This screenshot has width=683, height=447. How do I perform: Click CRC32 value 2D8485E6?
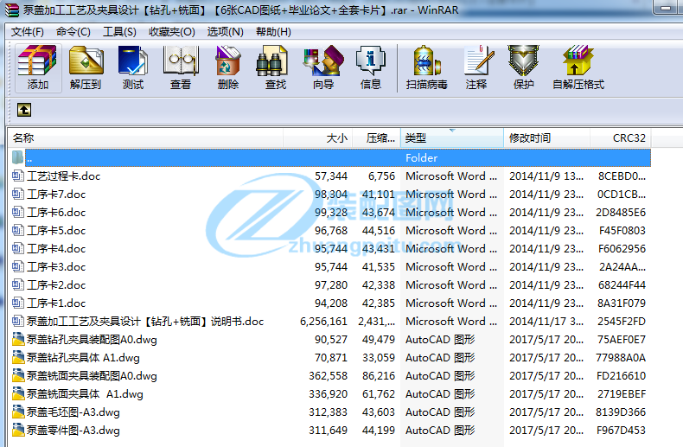coord(621,212)
